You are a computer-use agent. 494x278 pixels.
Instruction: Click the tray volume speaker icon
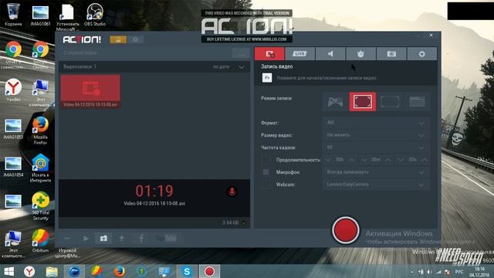[429, 272]
